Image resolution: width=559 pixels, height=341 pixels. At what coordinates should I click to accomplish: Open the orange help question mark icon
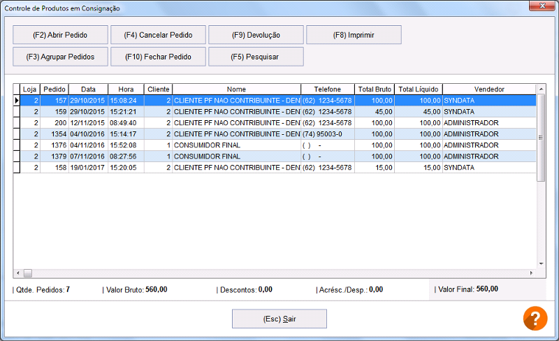point(535,318)
